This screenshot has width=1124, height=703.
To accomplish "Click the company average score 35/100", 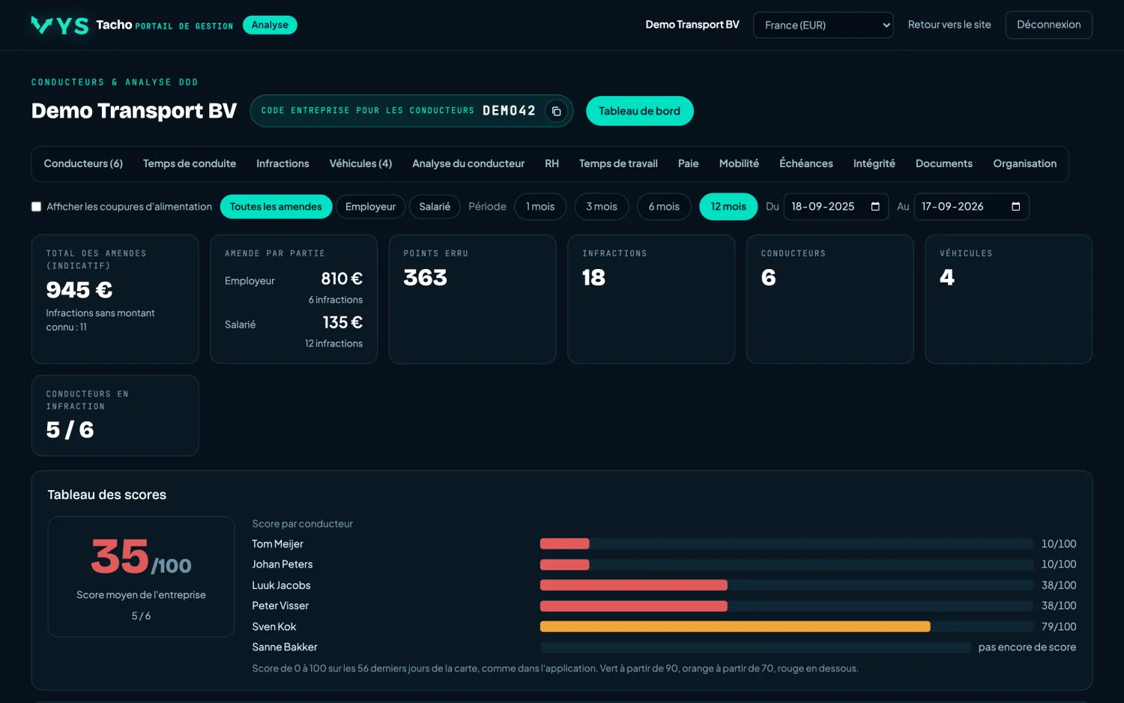I will point(141,558).
